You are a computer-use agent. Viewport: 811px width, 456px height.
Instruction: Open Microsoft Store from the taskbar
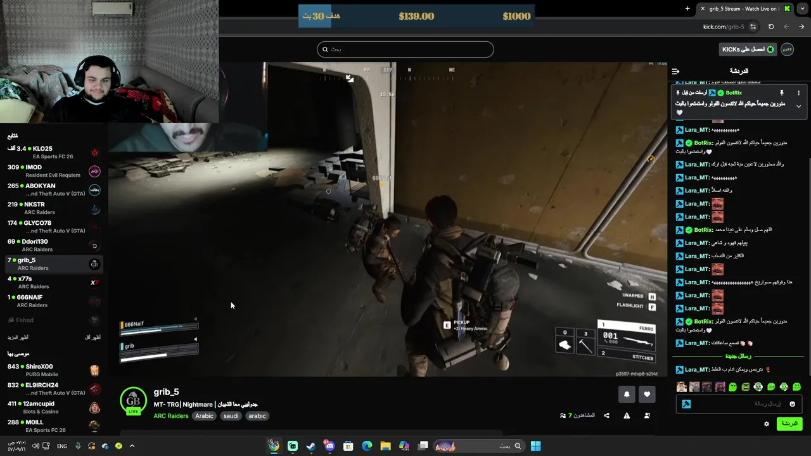point(348,446)
